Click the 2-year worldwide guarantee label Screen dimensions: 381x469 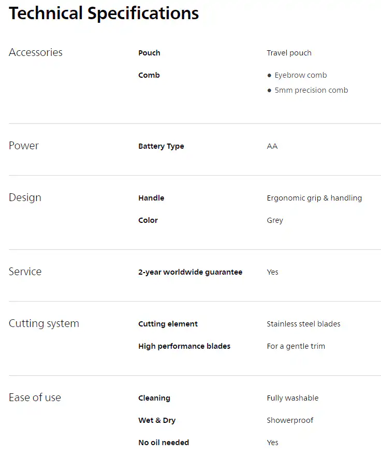tap(190, 272)
